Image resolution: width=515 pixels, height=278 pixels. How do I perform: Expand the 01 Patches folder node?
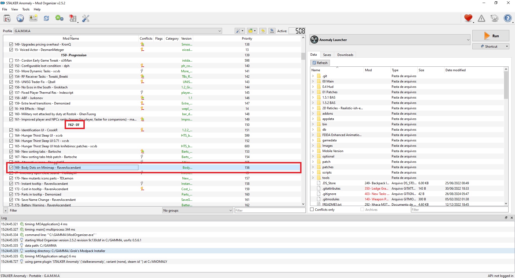[313, 92]
